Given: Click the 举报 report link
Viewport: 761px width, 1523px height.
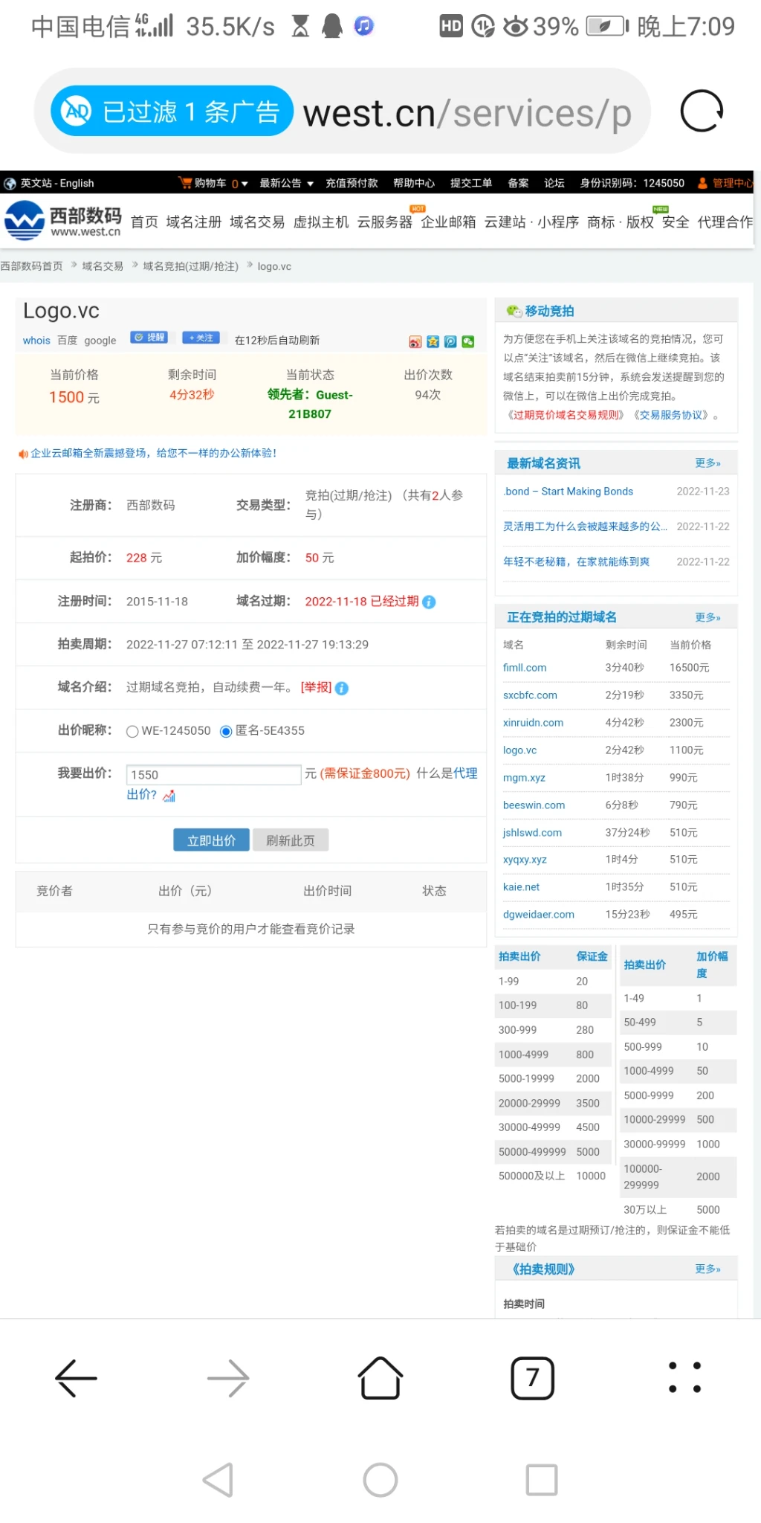Looking at the screenshot, I should click(316, 687).
